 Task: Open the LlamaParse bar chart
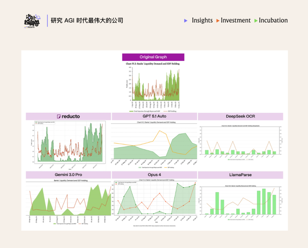(x=240, y=200)
